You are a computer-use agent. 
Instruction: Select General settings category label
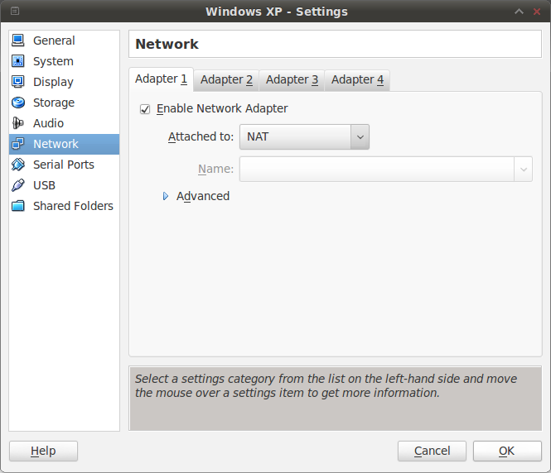pyautogui.click(x=54, y=41)
